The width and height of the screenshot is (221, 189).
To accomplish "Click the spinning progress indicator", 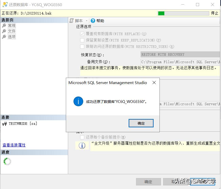I will point(7,161).
